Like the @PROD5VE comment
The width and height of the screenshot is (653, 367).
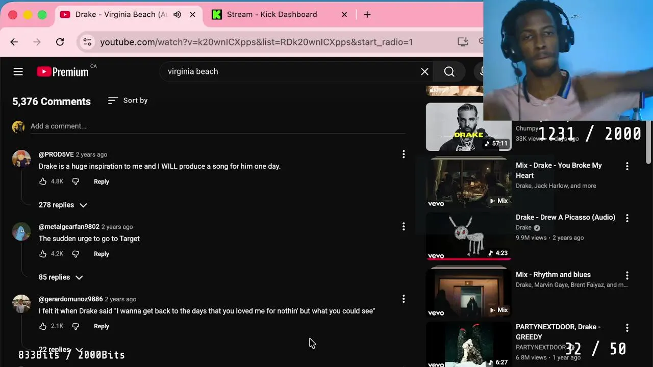pos(43,181)
